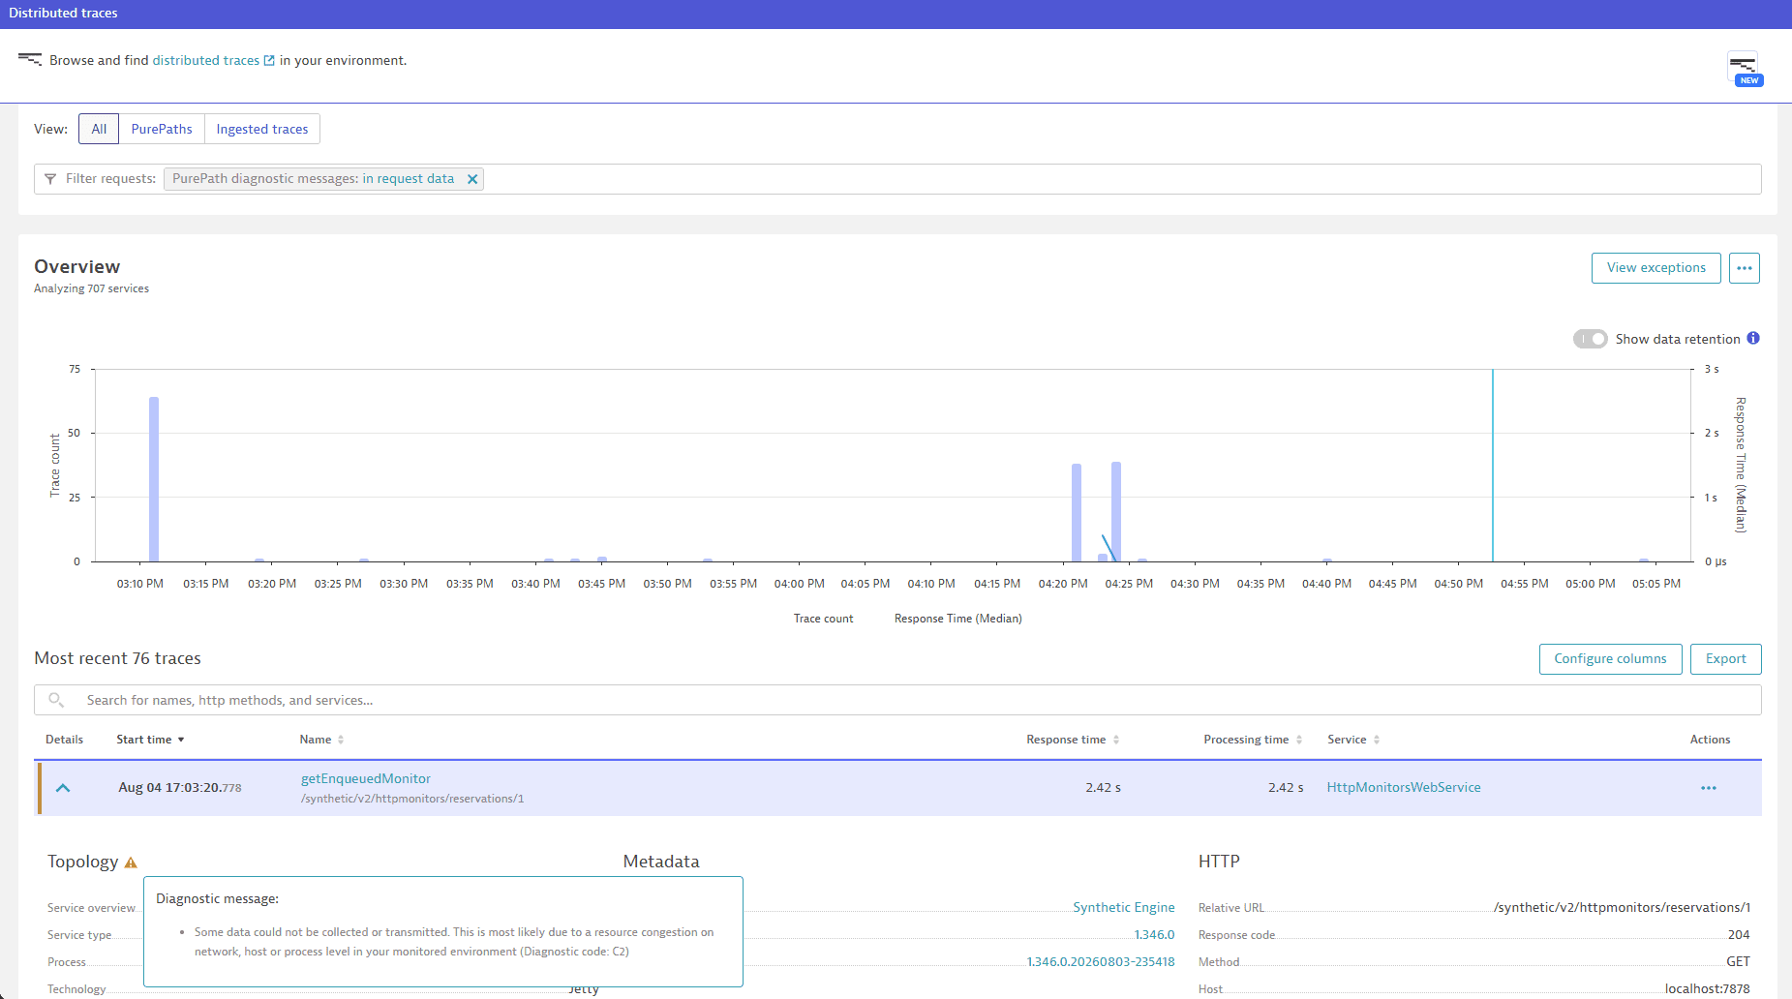Click the Export button

click(1725, 659)
